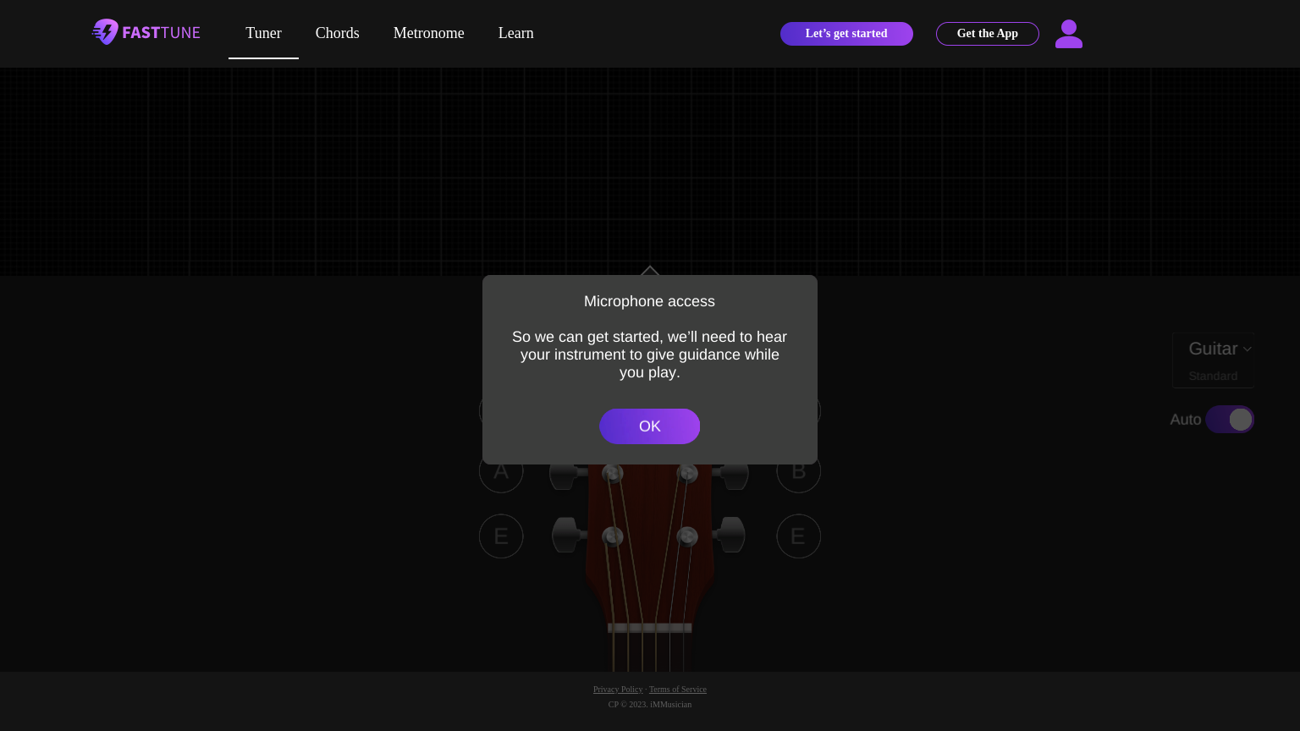
Task: Select the low E string circle on left
Action: (501, 536)
